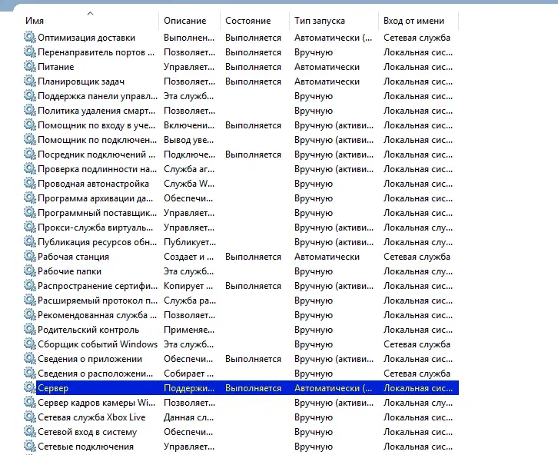558x455 pixels.
Task: Click the gear icon of Сетевой вход в систему
Action: 30,431
